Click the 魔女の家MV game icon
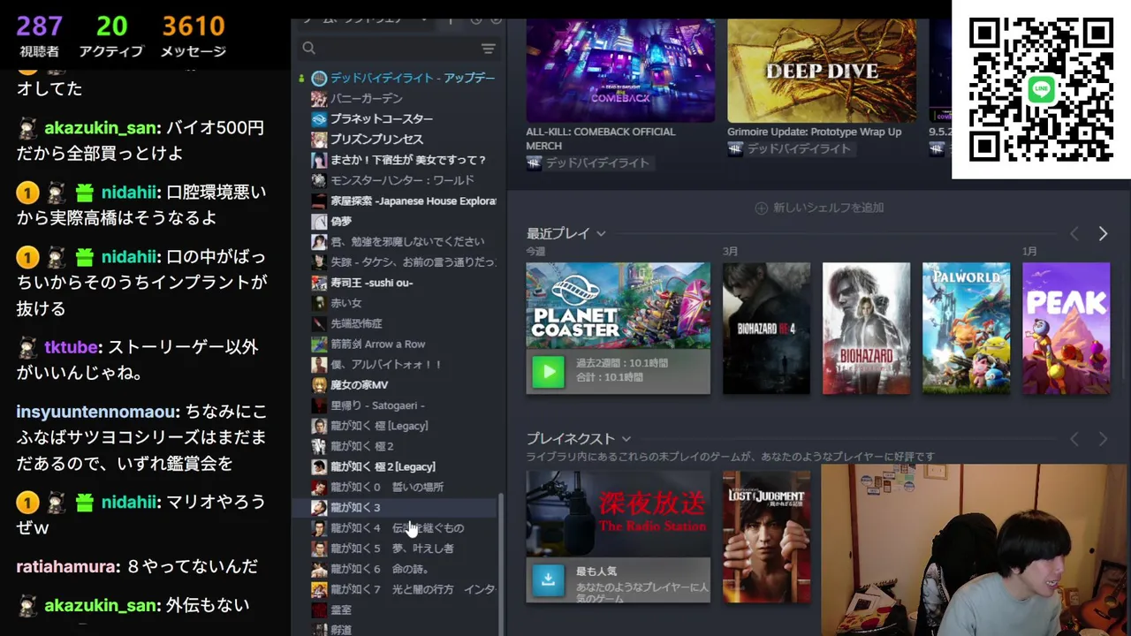This screenshot has width=1131, height=636. click(319, 384)
